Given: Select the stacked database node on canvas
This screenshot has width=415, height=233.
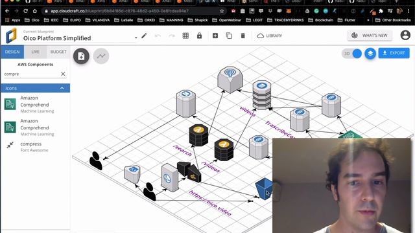Looking at the screenshot, I should coord(262,95).
